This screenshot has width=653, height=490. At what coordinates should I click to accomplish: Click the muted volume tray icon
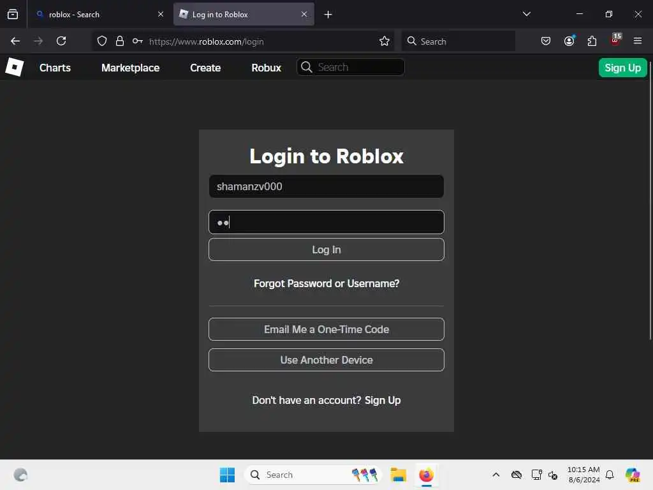553,475
